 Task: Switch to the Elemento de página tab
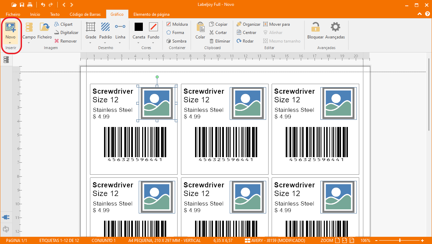(151, 14)
